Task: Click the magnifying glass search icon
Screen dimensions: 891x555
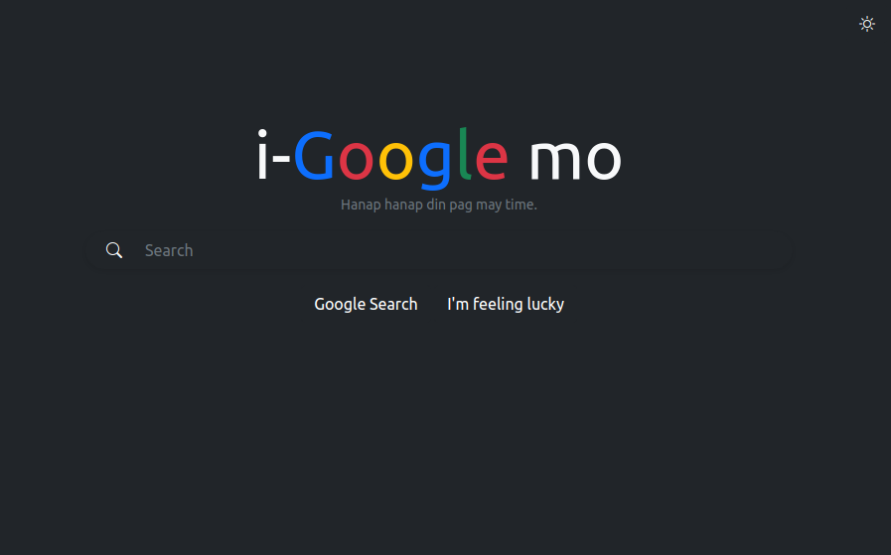Action: tap(114, 250)
